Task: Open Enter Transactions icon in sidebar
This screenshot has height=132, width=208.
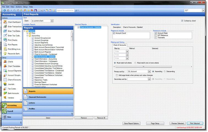Action: point(5,26)
